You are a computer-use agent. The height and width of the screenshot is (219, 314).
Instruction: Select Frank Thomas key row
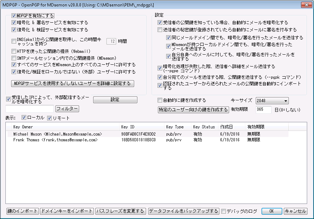(56, 140)
